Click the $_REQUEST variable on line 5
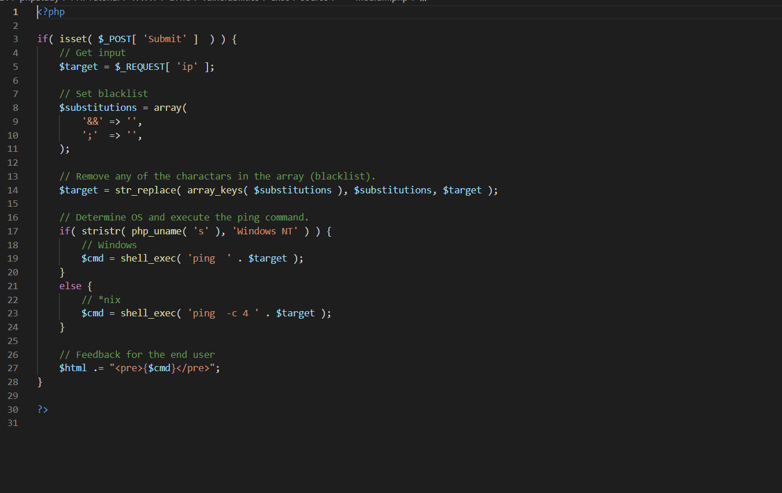The image size is (782, 493). click(140, 66)
